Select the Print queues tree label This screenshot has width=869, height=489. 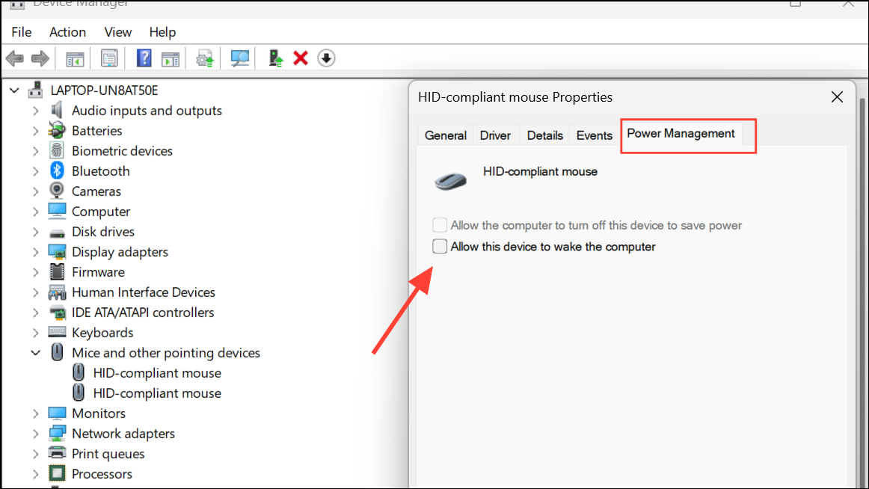tap(108, 454)
